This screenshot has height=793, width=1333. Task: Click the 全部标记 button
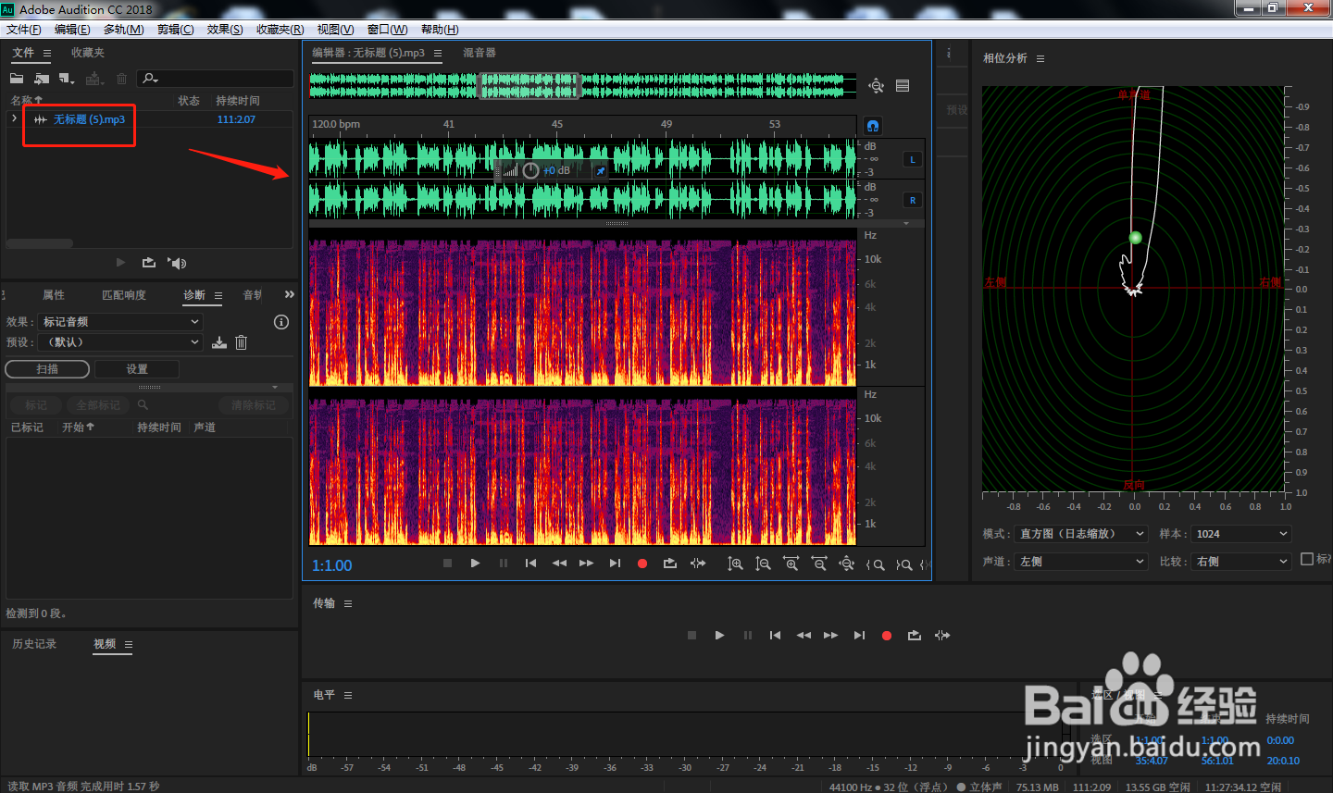[98, 405]
